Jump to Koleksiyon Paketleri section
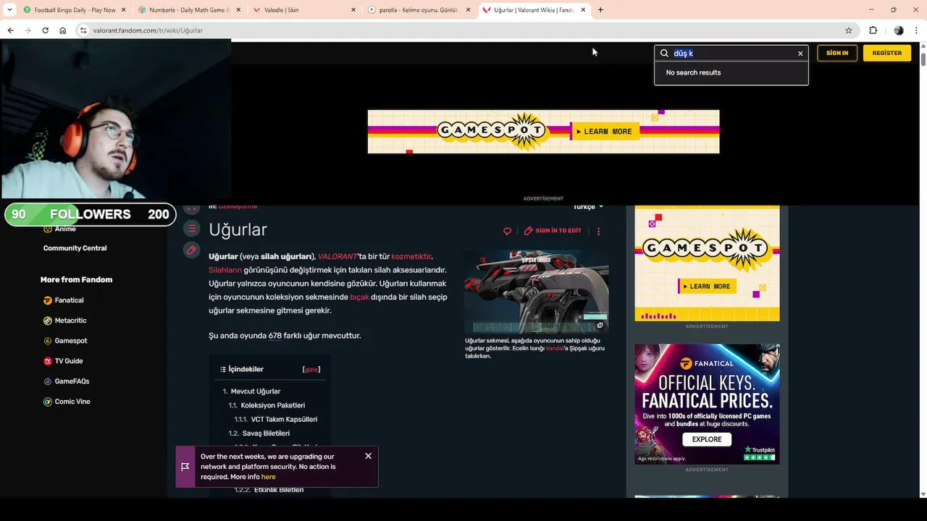 273,405
